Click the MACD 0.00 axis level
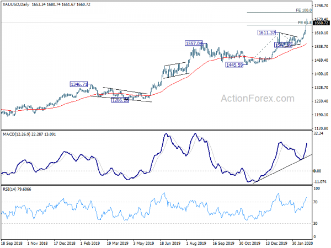Image resolution: width=331 pixels, height=248 pixels. tap(317, 171)
